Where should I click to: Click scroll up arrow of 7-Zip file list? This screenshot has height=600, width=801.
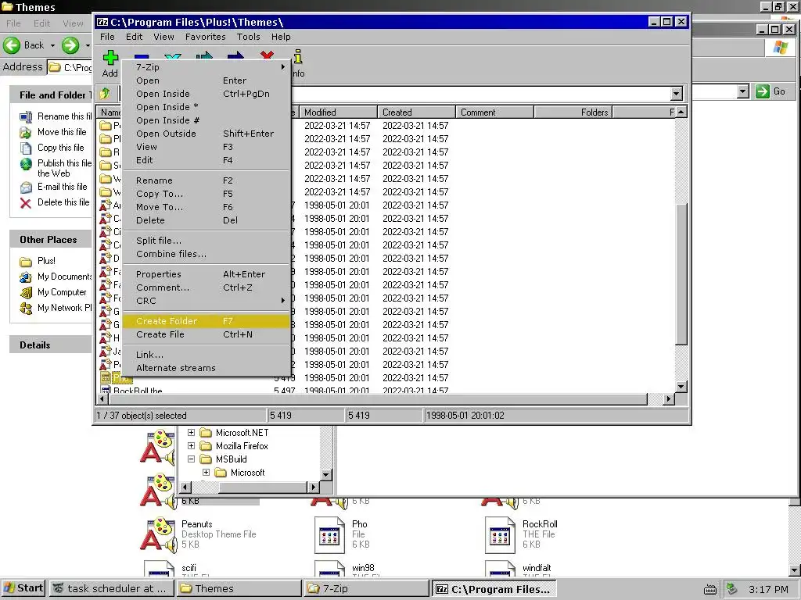pos(681,112)
